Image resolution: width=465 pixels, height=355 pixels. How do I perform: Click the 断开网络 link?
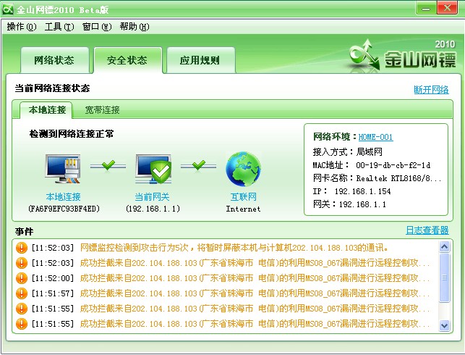(431, 90)
